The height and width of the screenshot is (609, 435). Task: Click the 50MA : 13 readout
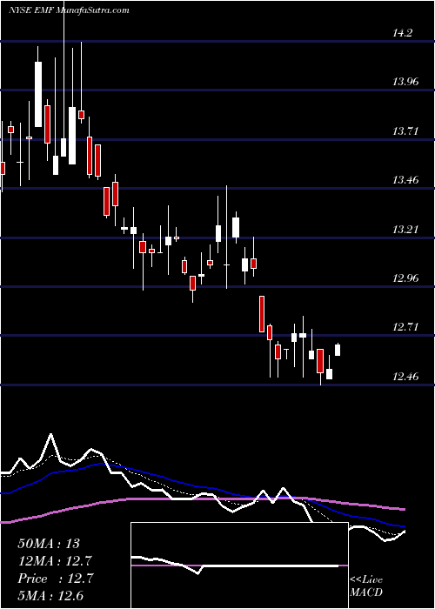pyautogui.click(x=49, y=544)
